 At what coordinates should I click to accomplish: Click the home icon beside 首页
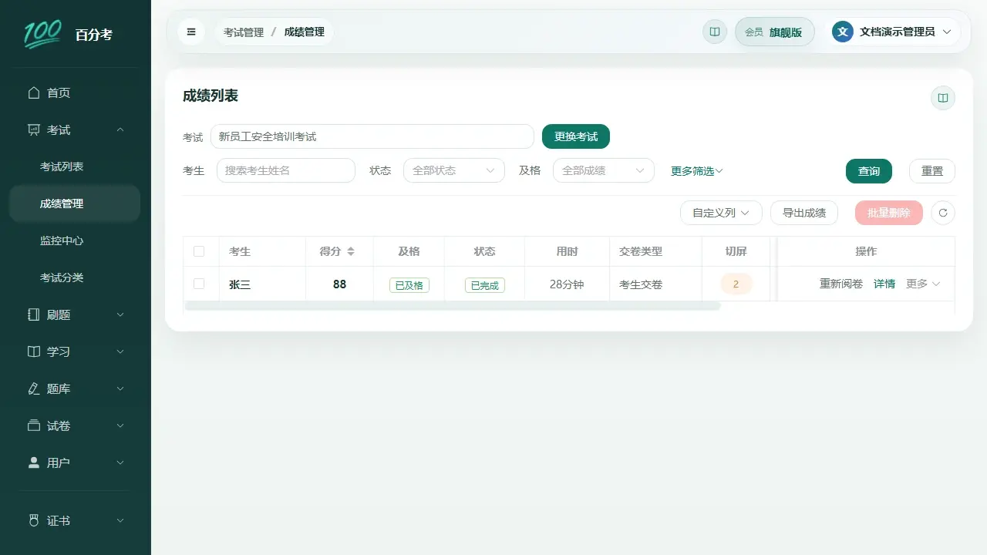point(33,92)
